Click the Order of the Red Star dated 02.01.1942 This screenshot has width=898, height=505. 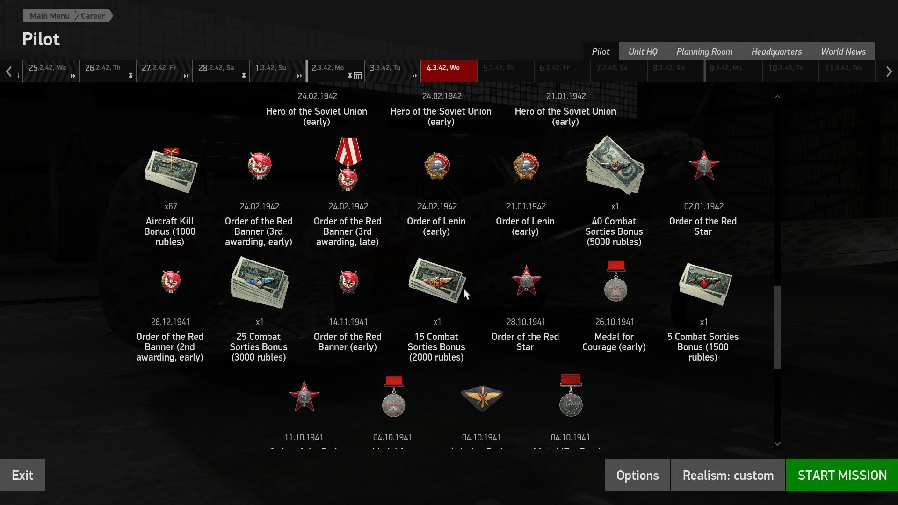click(704, 166)
